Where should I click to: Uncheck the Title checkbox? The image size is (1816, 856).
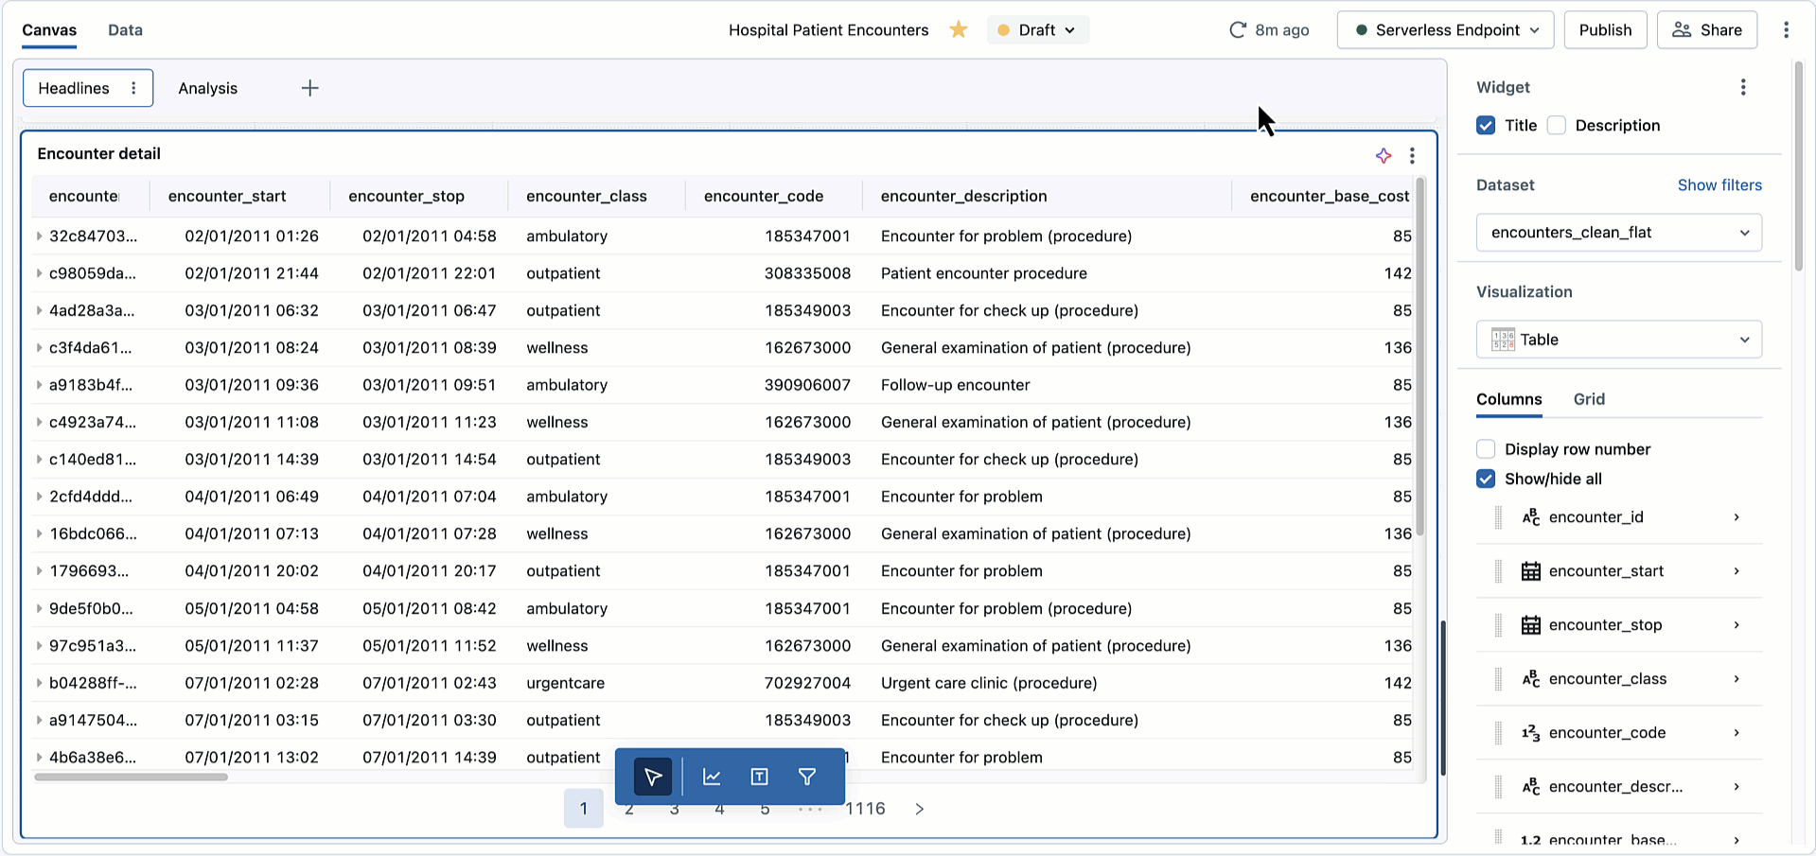[1486, 126]
